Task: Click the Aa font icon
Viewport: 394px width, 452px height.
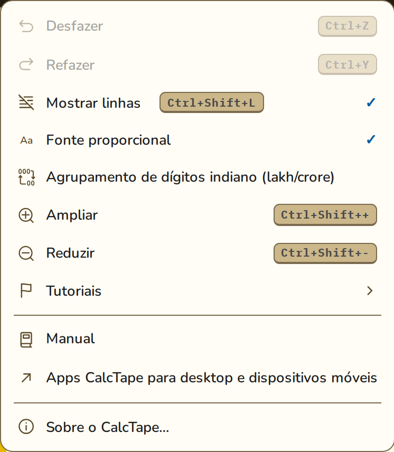Action: (x=26, y=140)
